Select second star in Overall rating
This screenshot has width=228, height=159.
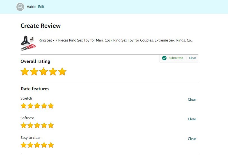[x=34, y=72]
